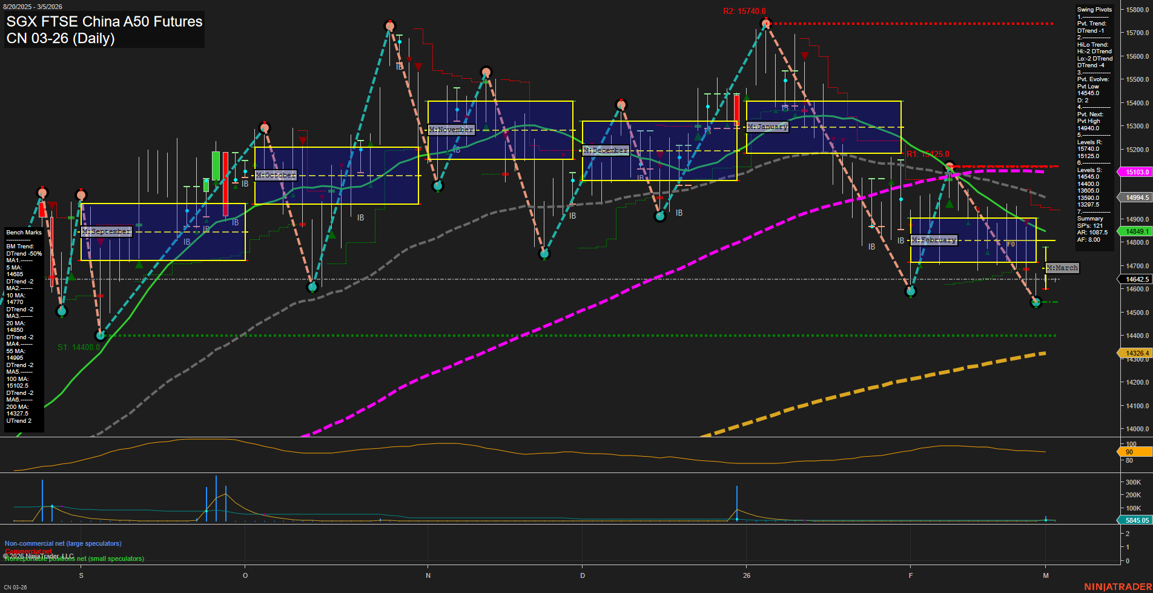Click the S1: 14400.0 support label
This screenshot has height=593, width=1153.
click(79, 347)
